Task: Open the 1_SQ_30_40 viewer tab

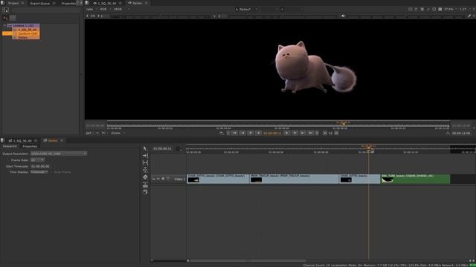Action: (107, 3)
